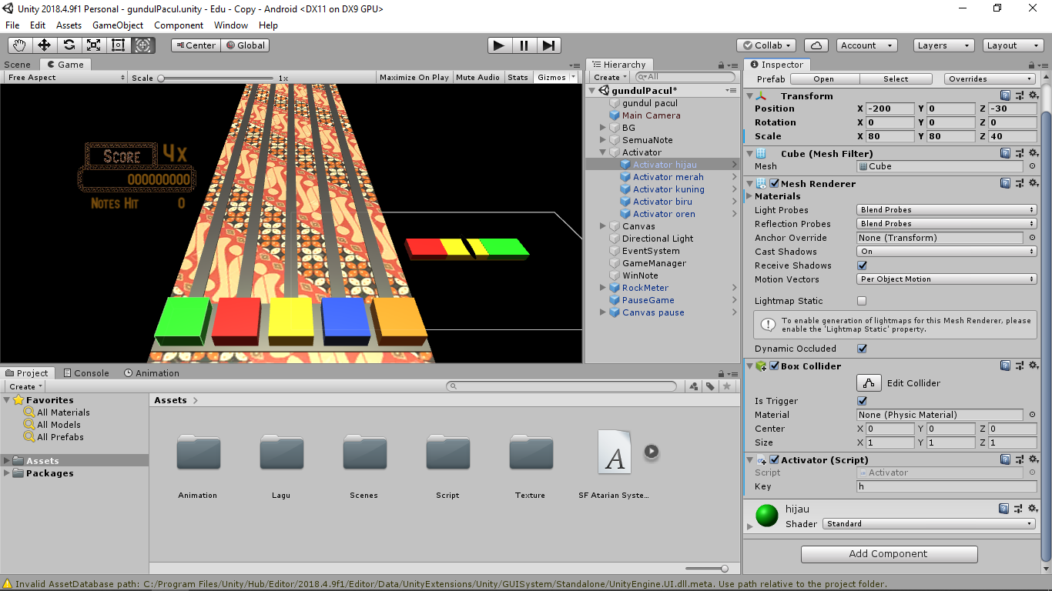The height and width of the screenshot is (591, 1052).
Task: Select the Hand tool
Action: (19, 45)
